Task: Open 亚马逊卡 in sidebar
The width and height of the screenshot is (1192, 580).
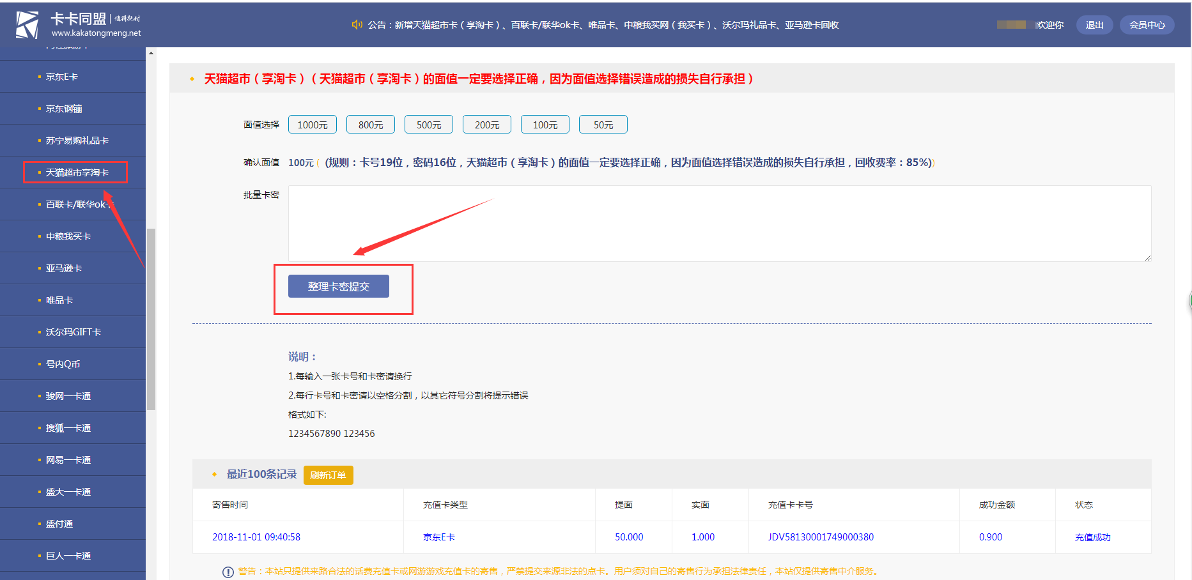Action: [x=73, y=268]
